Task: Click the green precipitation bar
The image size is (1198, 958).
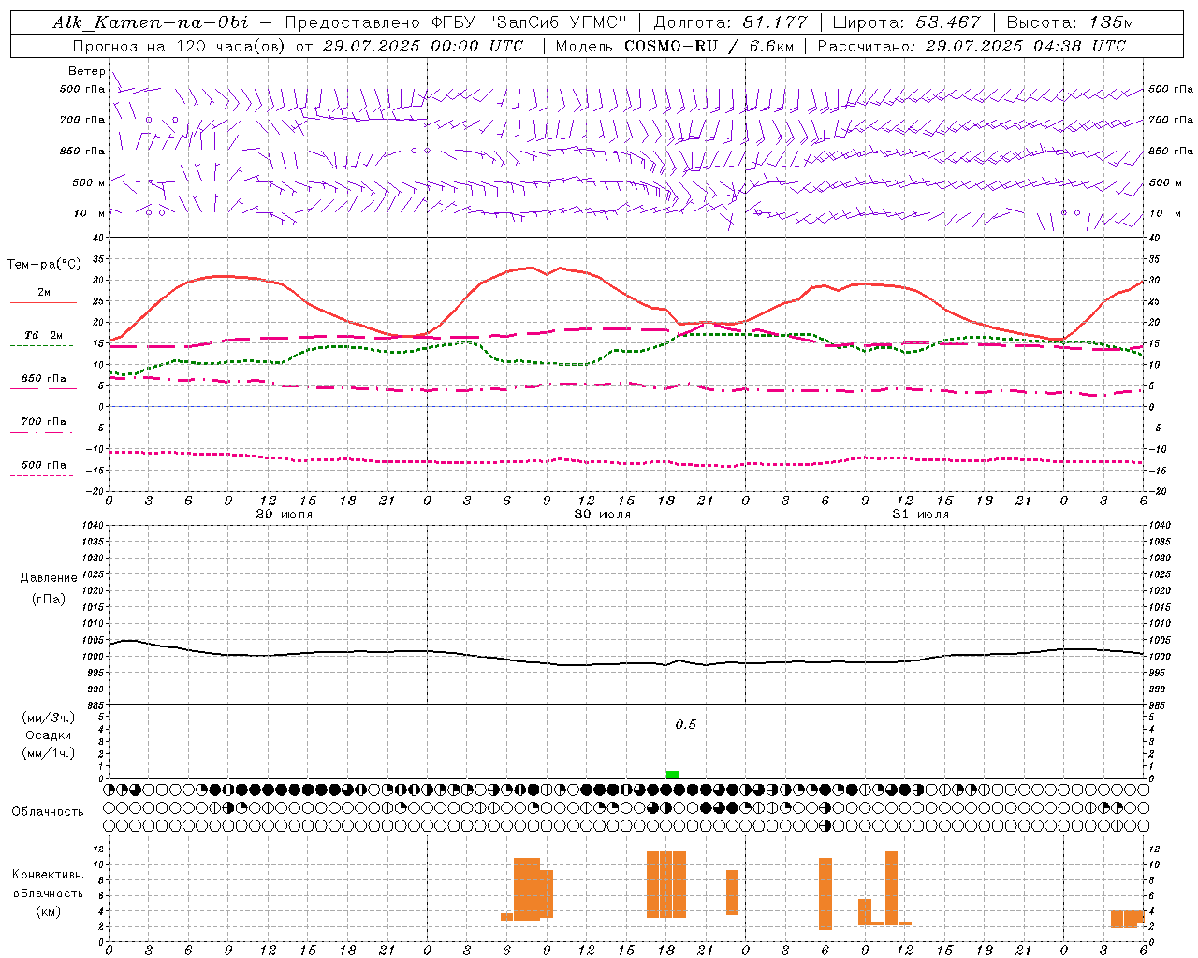Action: [672, 774]
